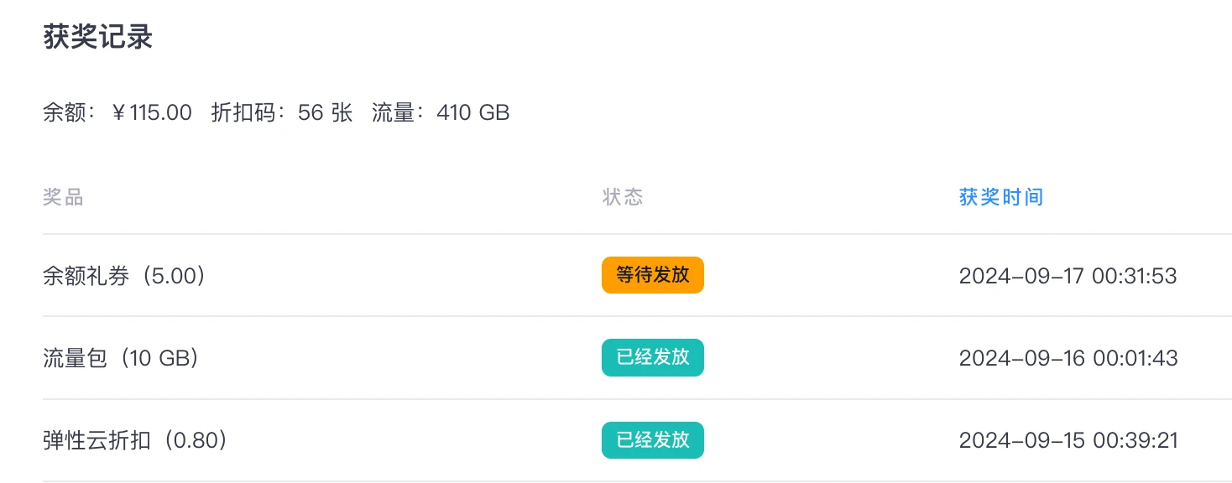Select the 410 GB traffic value
Image resolution: width=1232 pixels, height=483 pixels.
473,112
